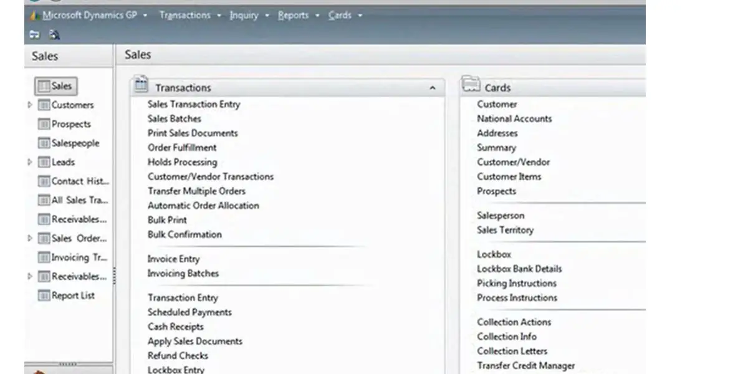Open Picking Instructions card

tap(517, 283)
